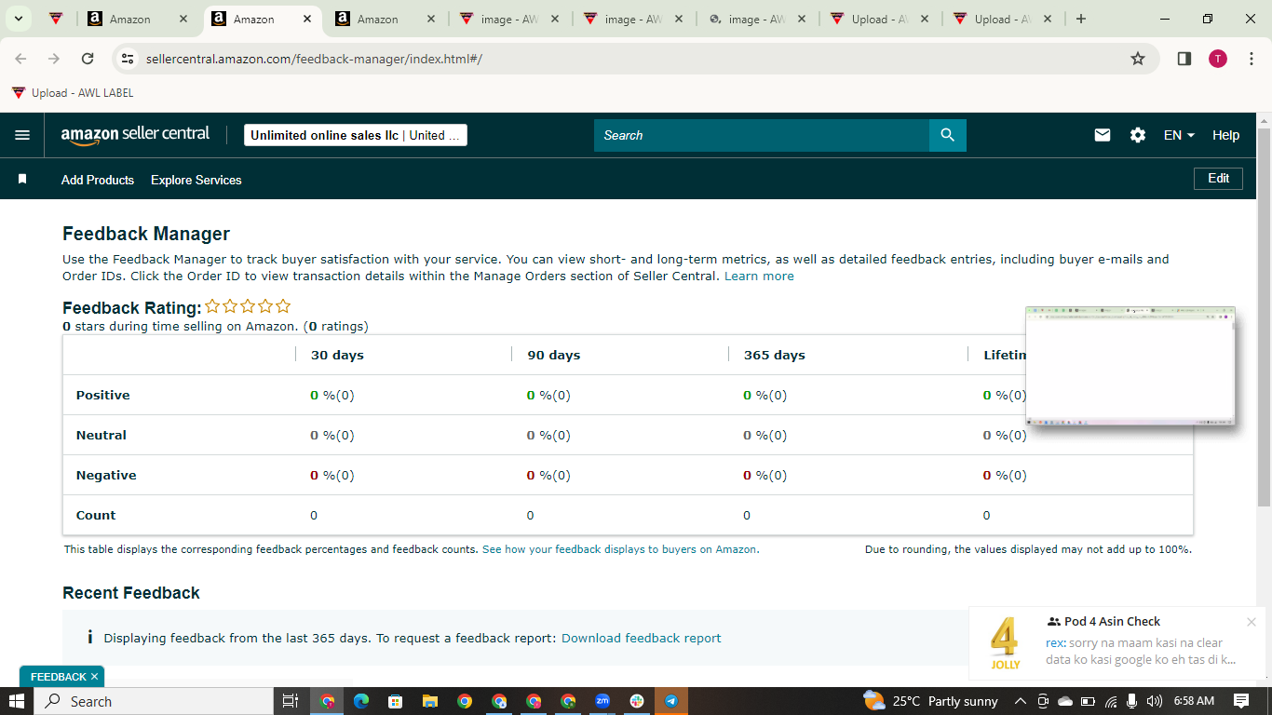Open Telegram from the taskbar
1272x715 pixels.
tap(670, 701)
